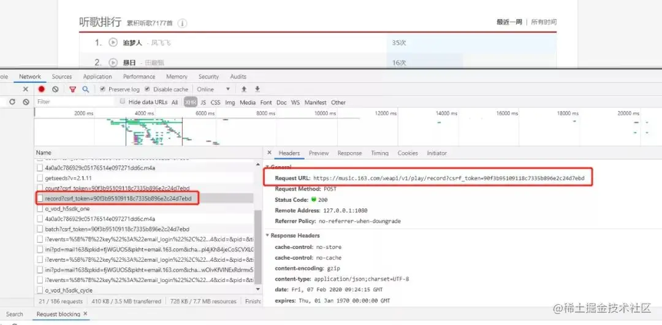The width and height of the screenshot is (662, 325).
Task: Click the file icon of the getseeds?v=2.1.11 request
Action: pyautogui.click(x=40, y=178)
